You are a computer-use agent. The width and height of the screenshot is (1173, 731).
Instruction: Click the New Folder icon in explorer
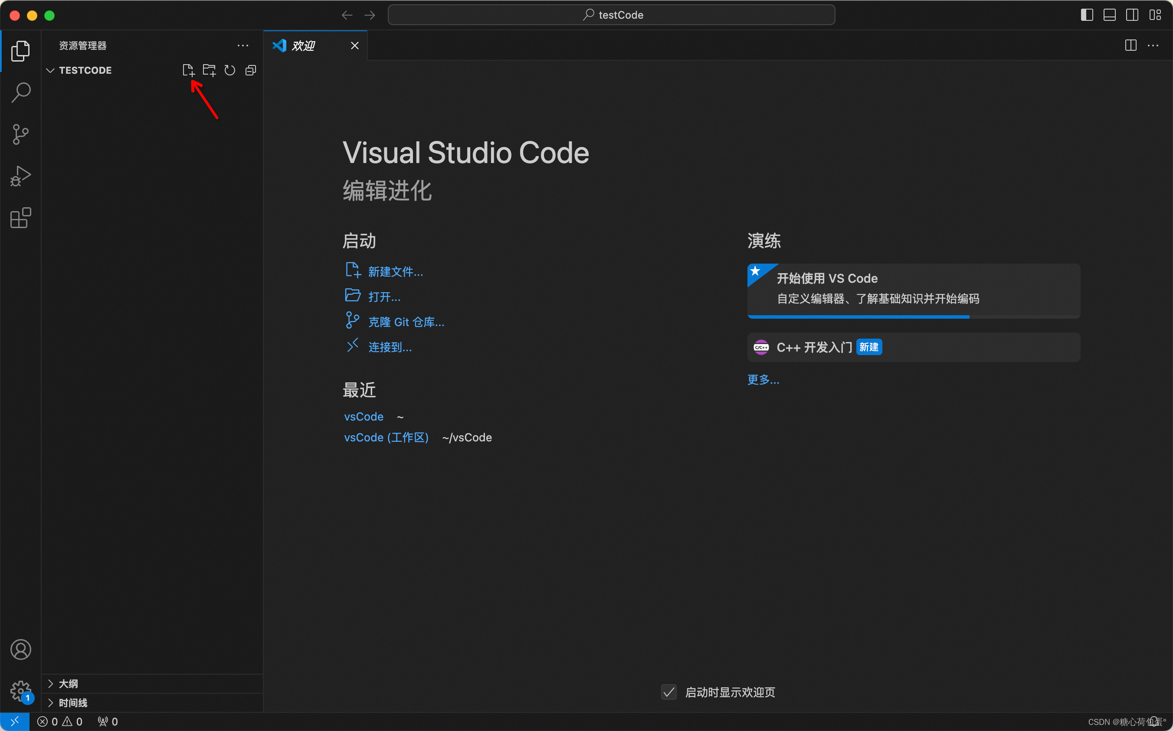(209, 71)
